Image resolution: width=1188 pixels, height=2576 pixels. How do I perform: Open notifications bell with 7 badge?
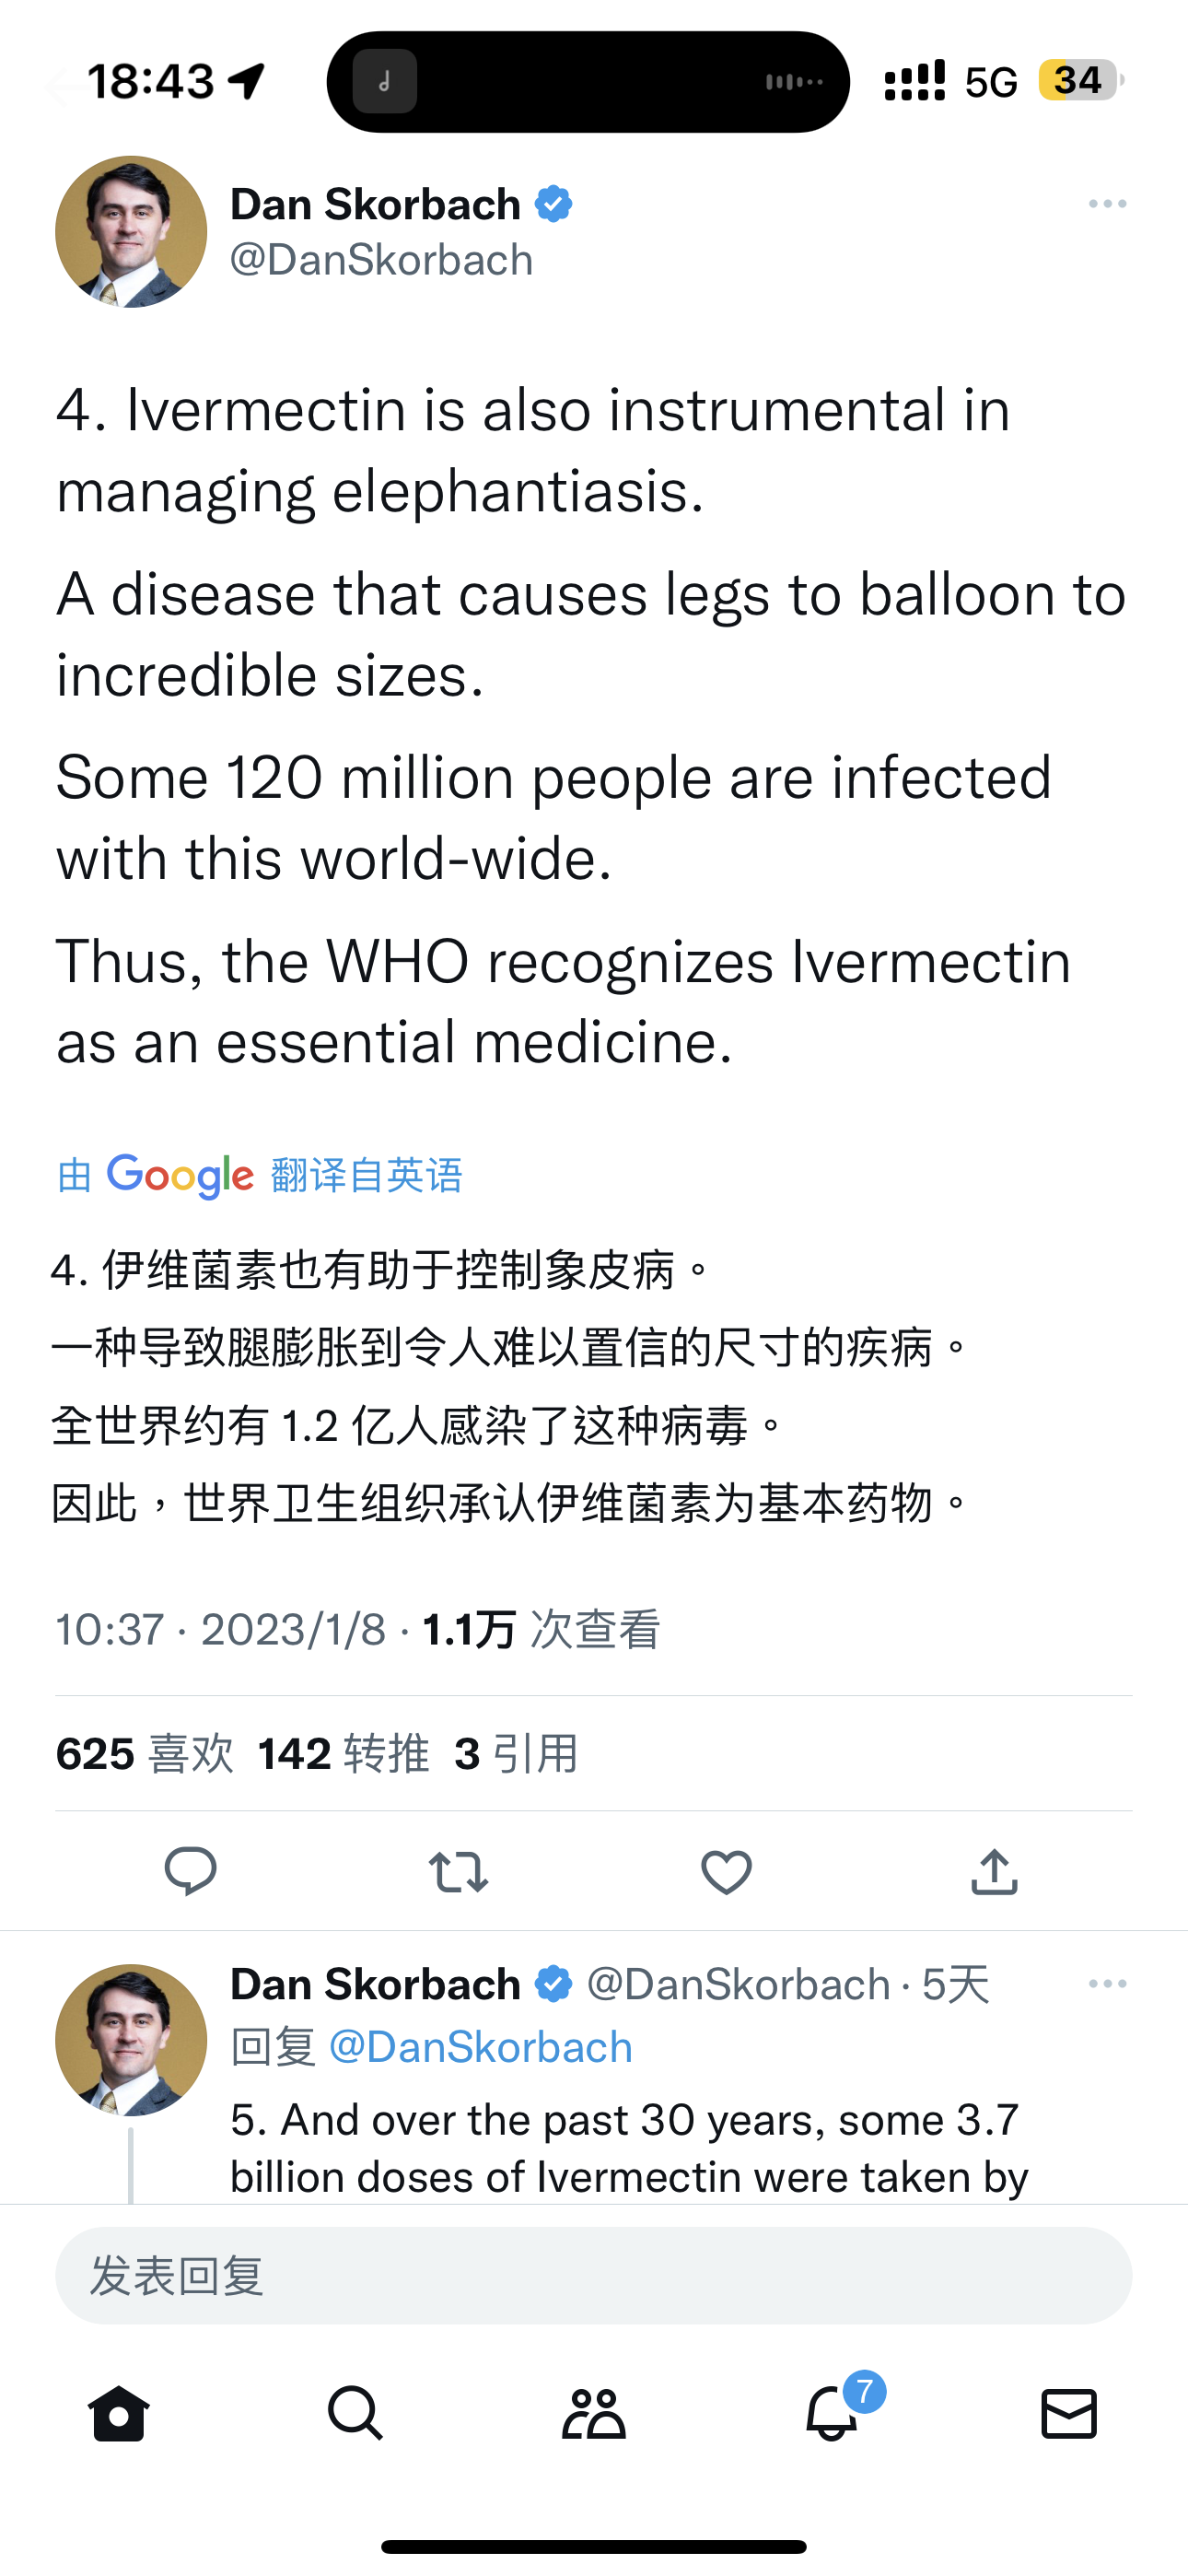pos(832,2414)
